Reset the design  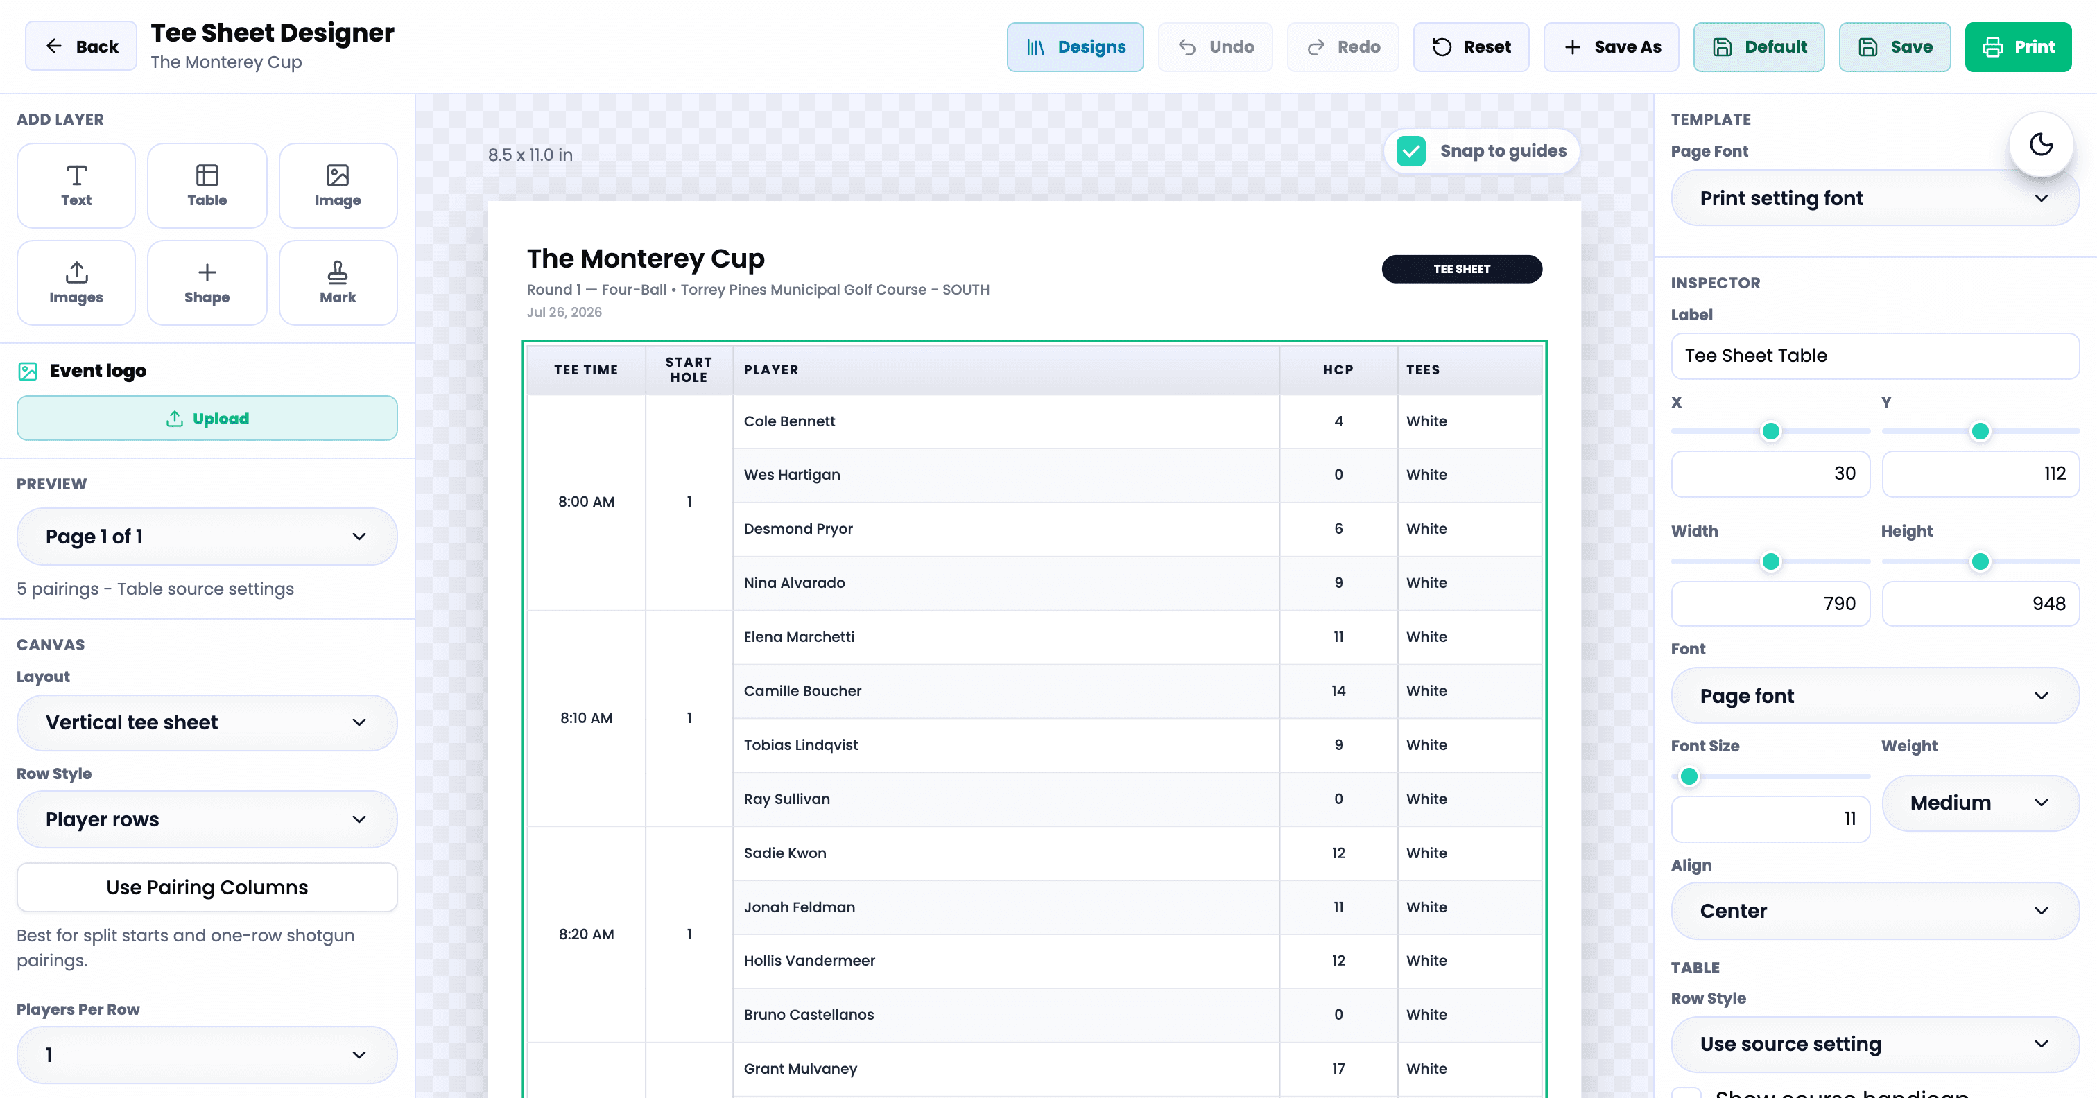(x=1471, y=46)
